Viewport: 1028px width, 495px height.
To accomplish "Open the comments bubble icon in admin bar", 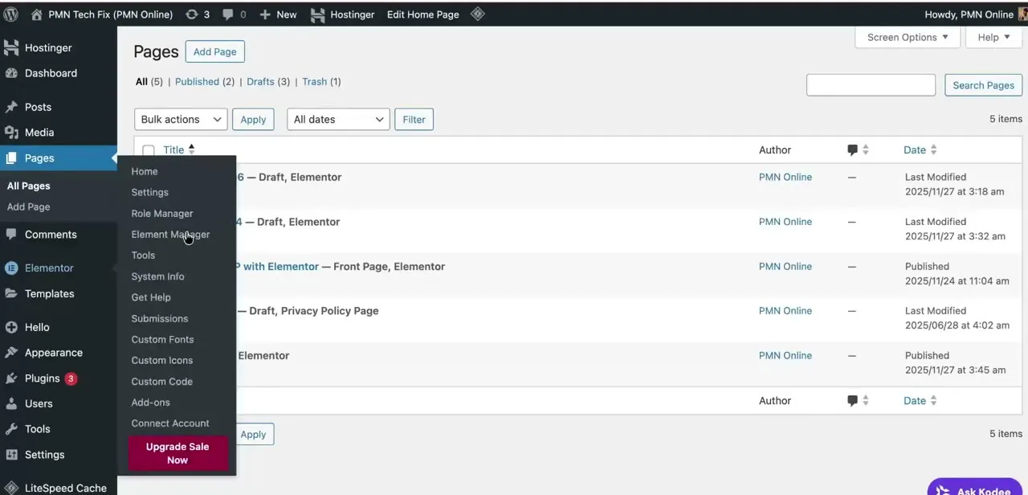I will [228, 14].
